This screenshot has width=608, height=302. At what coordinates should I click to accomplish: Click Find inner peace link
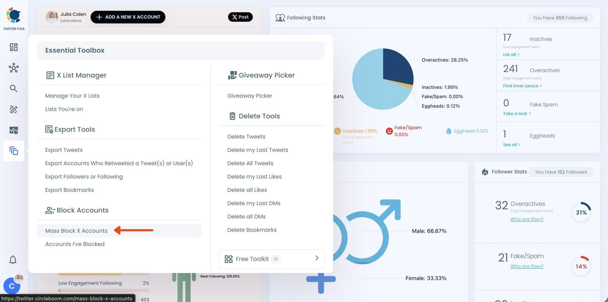[x=522, y=86]
